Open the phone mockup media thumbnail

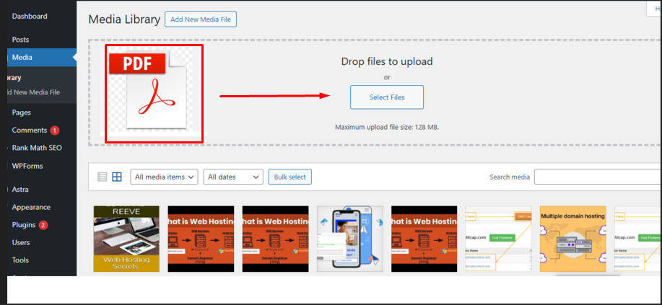point(350,239)
